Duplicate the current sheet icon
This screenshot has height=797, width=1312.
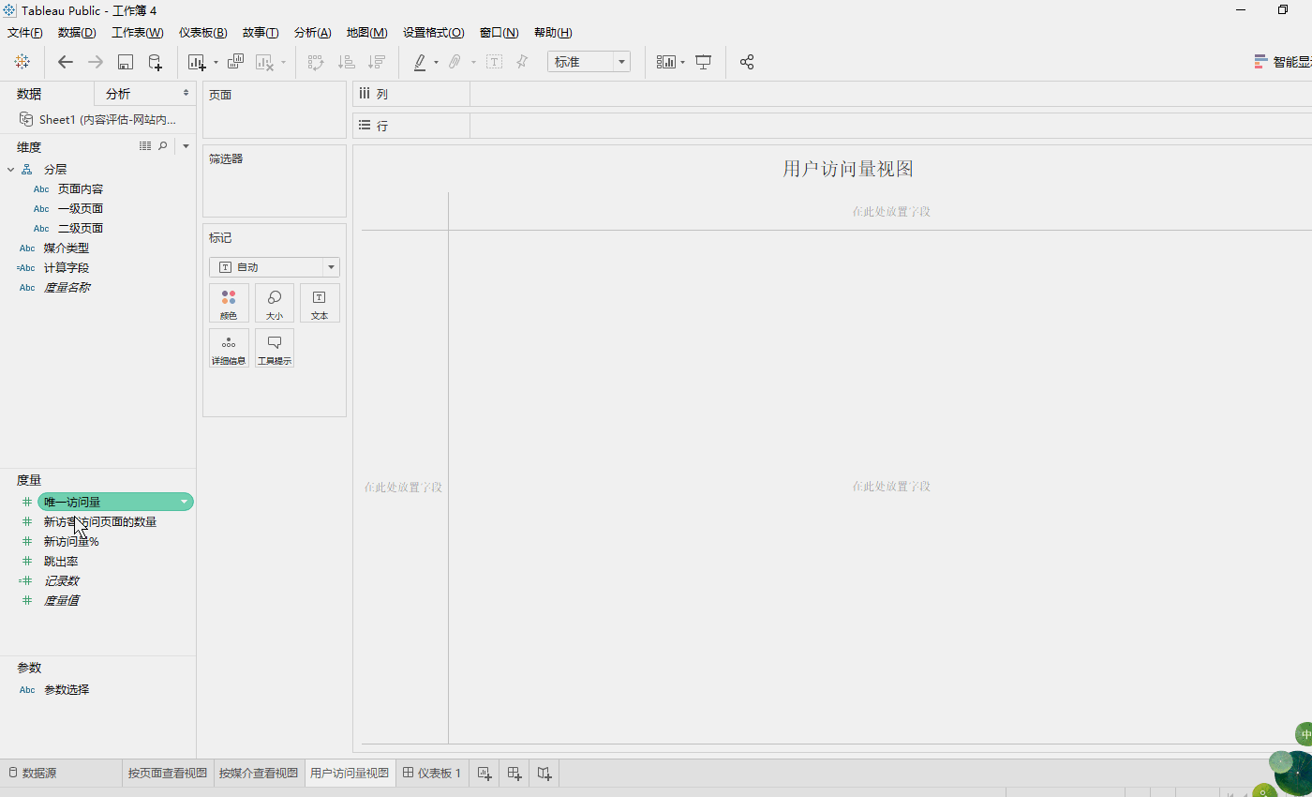(235, 62)
